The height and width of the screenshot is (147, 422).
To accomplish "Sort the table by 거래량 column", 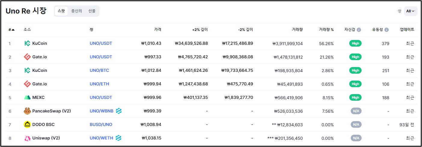I will pos(297,30).
